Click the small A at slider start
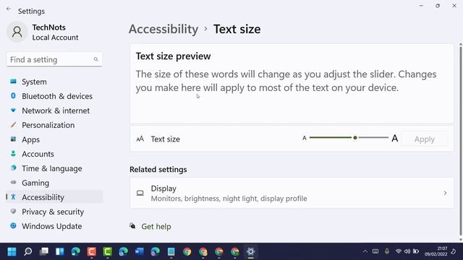The height and width of the screenshot is (260, 463). click(x=305, y=138)
